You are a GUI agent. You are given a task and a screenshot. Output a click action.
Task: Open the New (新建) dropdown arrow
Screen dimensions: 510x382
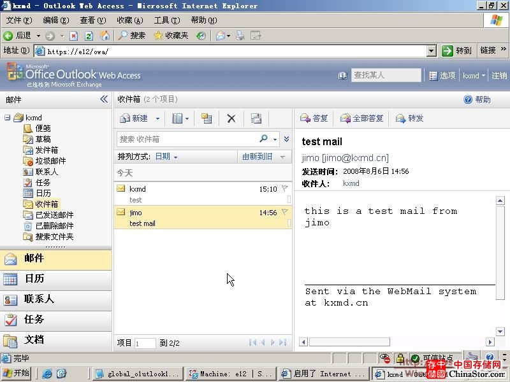click(x=157, y=119)
